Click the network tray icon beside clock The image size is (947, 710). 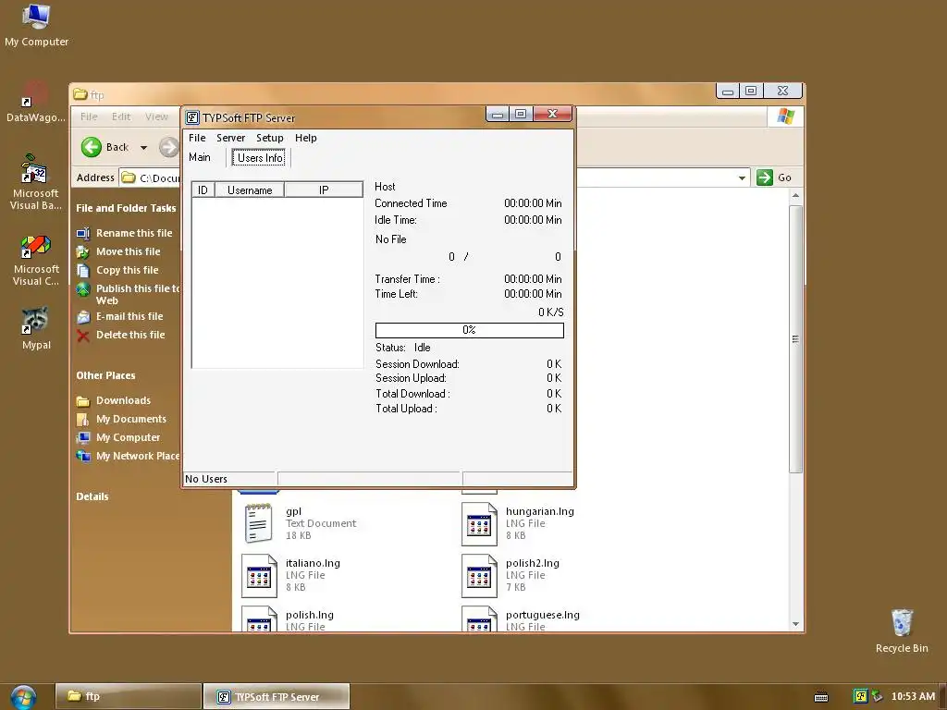(x=877, y=696)
